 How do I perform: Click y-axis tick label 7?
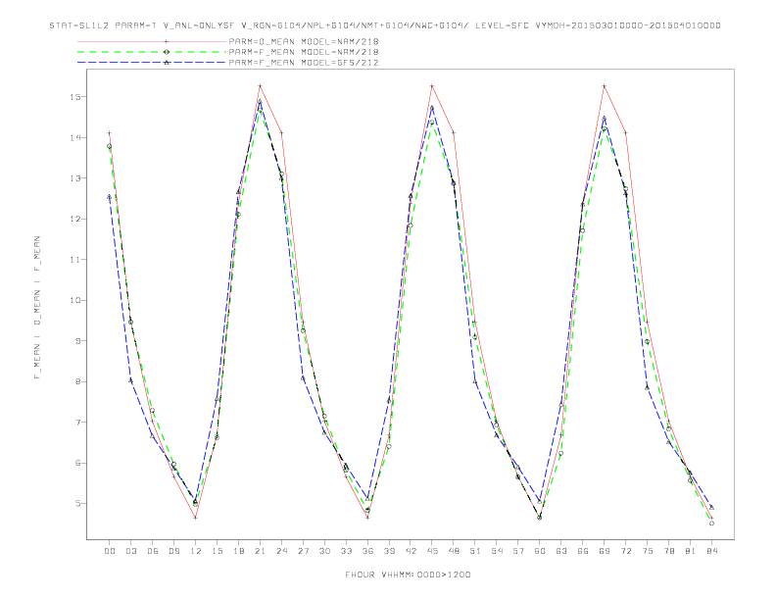[x=78, y=423]
